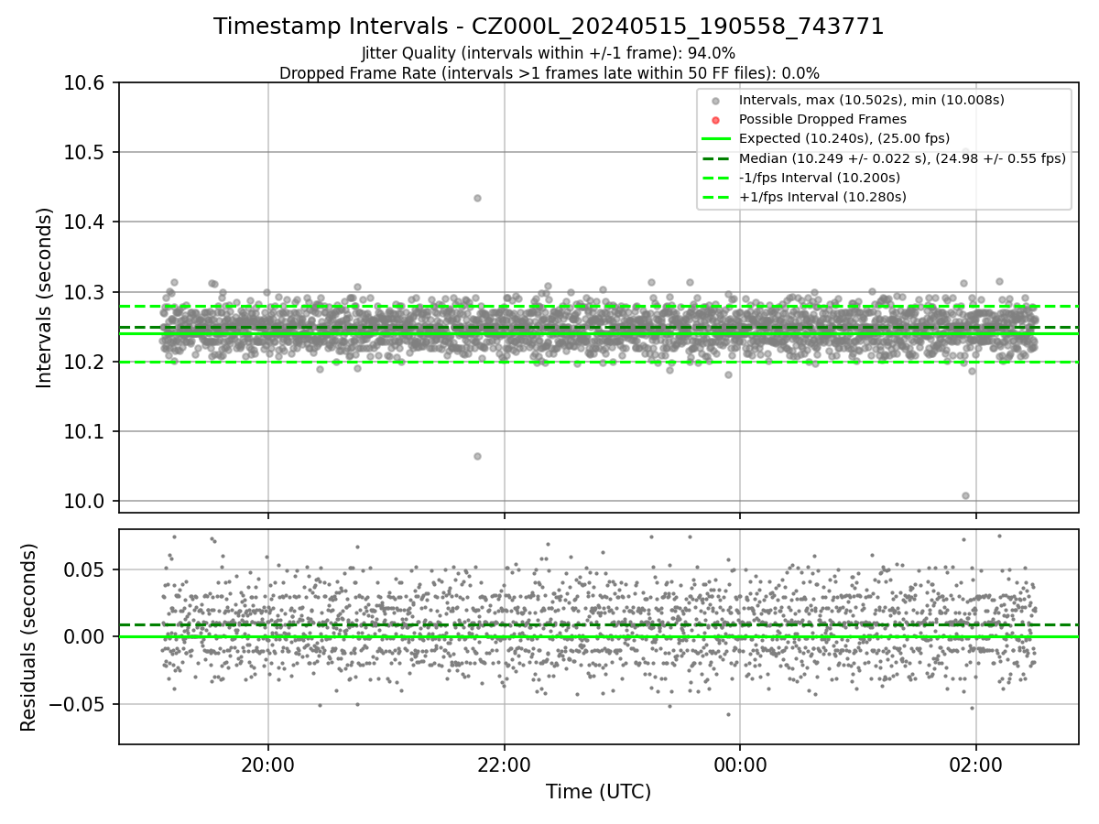
Task: Click the 'Intervals (seconds)' y-axis label
Action: click(45, 298)
